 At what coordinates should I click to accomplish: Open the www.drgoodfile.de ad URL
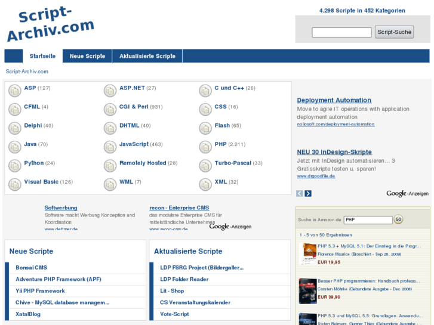click(x=316, y=176)
